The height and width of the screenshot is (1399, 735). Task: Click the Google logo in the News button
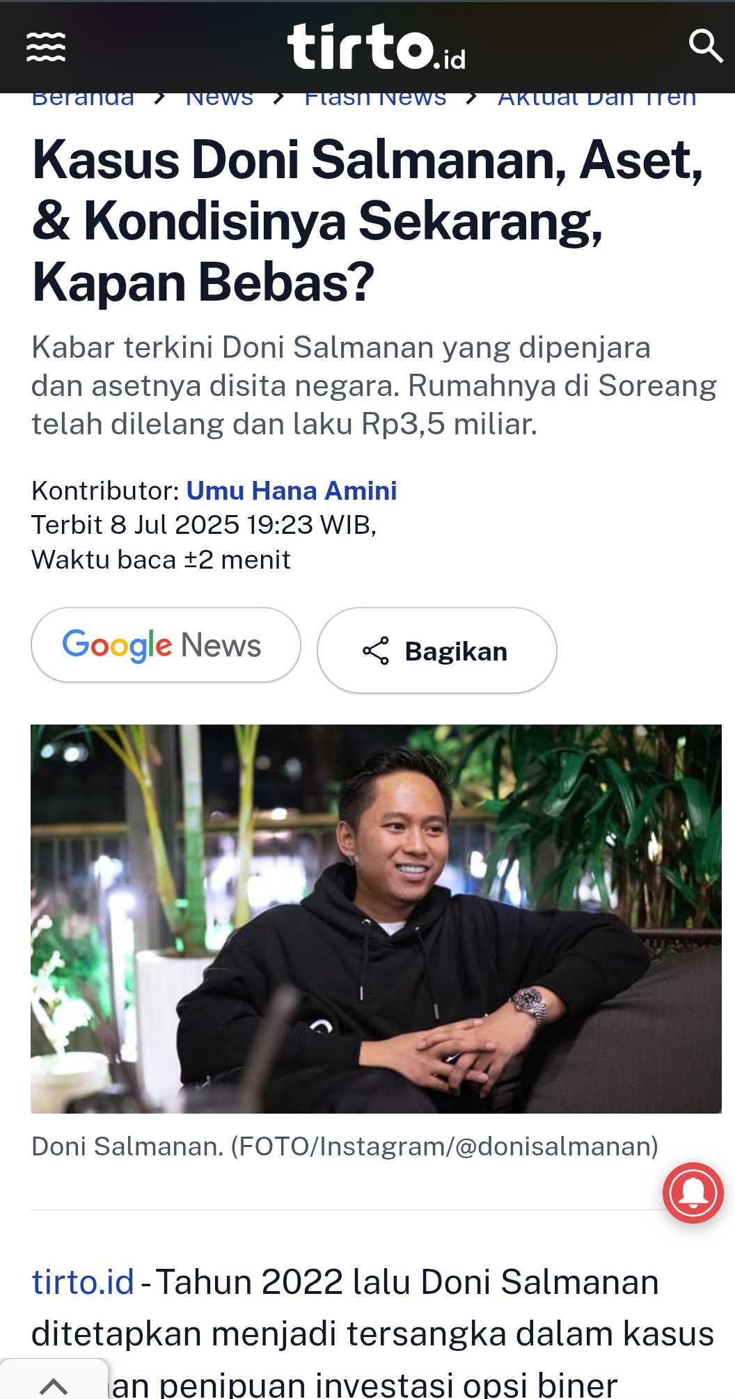pos(117,645)
